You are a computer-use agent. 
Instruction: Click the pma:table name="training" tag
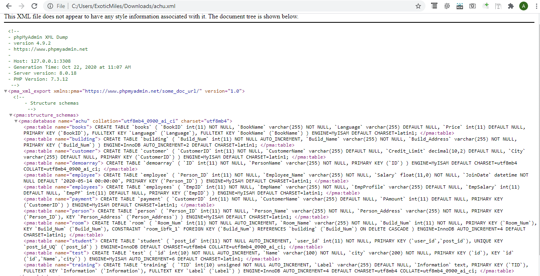(x=62, y=265)
